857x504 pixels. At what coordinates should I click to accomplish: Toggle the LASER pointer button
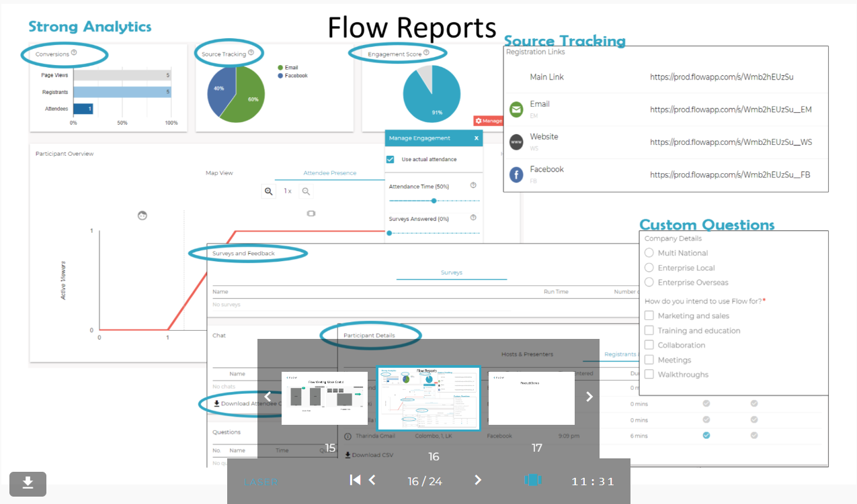pos(261,481)
